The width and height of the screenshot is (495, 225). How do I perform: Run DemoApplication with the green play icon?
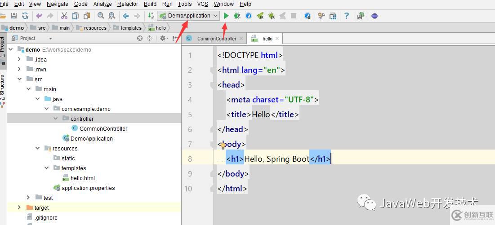tap(226, 16)
